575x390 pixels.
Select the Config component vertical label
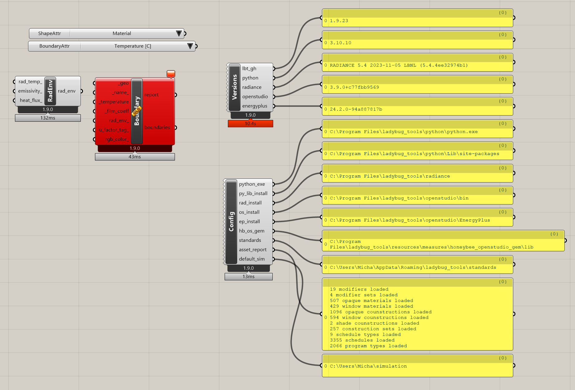(x=231, y=222)
